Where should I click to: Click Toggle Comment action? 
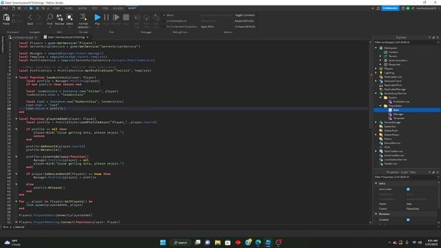coord(245,15)
